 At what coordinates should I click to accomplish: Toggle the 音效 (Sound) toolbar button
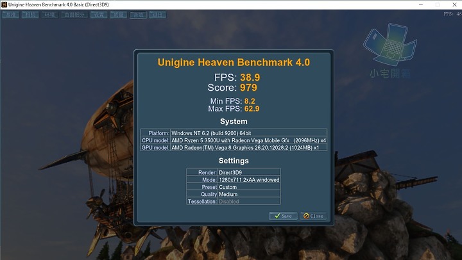coord(138,15)
